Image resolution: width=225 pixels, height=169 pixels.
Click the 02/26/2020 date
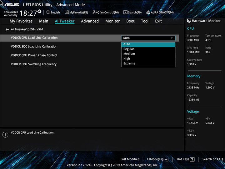tap(11, 12)
